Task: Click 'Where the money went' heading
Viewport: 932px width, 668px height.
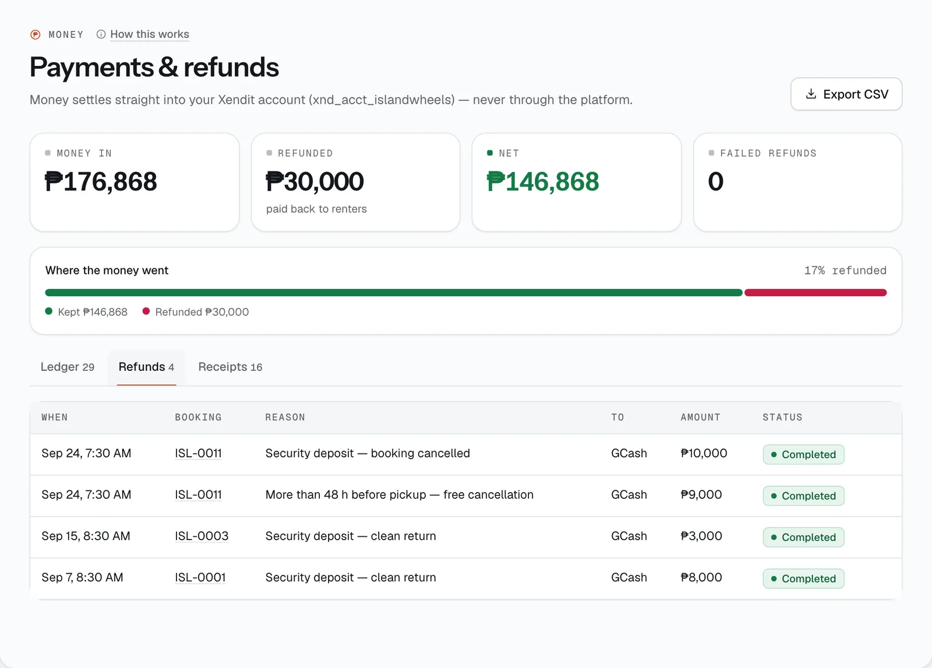Action: (107, 270)
